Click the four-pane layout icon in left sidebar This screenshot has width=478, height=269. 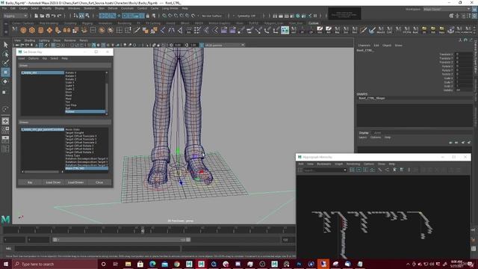(5, 130)
